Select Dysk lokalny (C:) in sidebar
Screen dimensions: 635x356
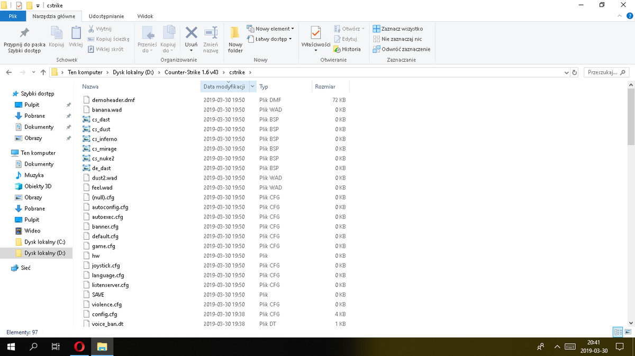[x=44, y=242]
